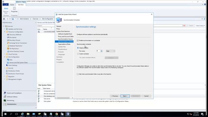Click the Remove Role ribbon icon
Screen dimensions: 208x117
click(6, 8)
